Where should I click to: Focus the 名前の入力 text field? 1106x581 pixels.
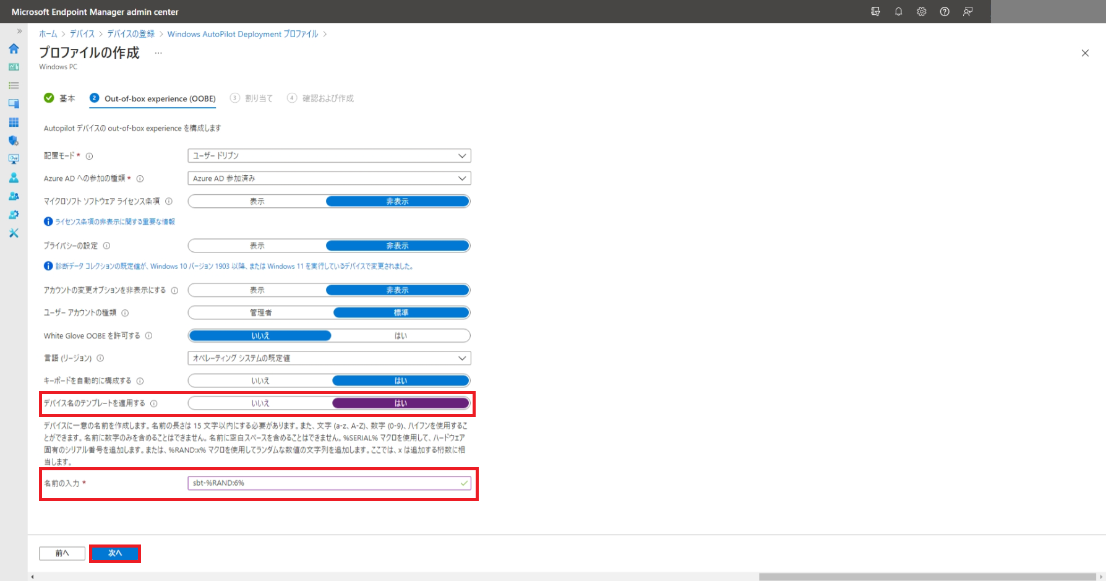pyautogui.click(x=329, y=483)
